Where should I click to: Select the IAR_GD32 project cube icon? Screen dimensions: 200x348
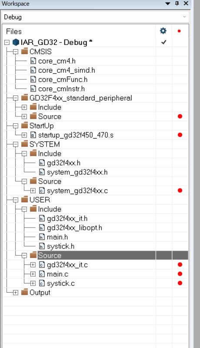pos(16,42)
